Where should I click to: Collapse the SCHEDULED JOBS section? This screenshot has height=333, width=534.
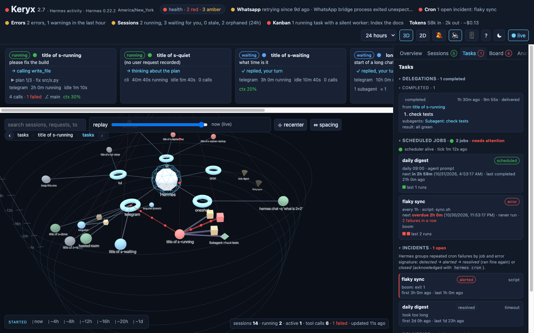(x=451, y=141)
